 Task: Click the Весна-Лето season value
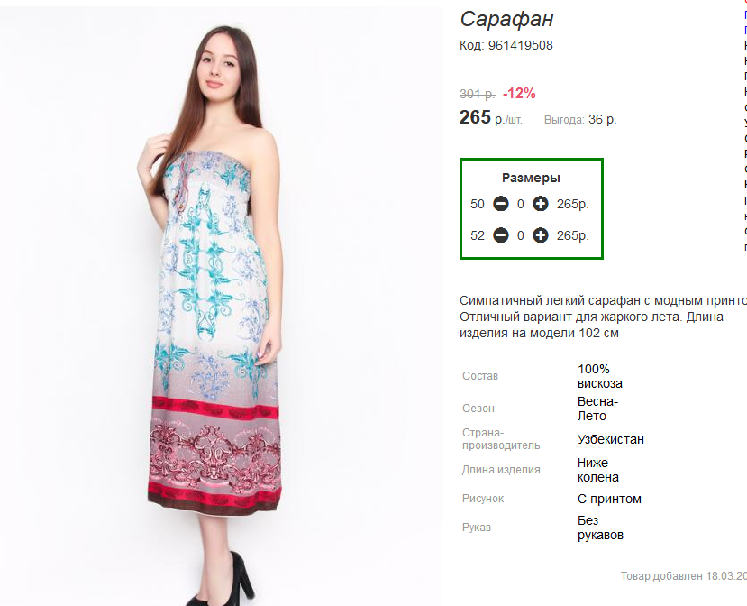(597, 409)
